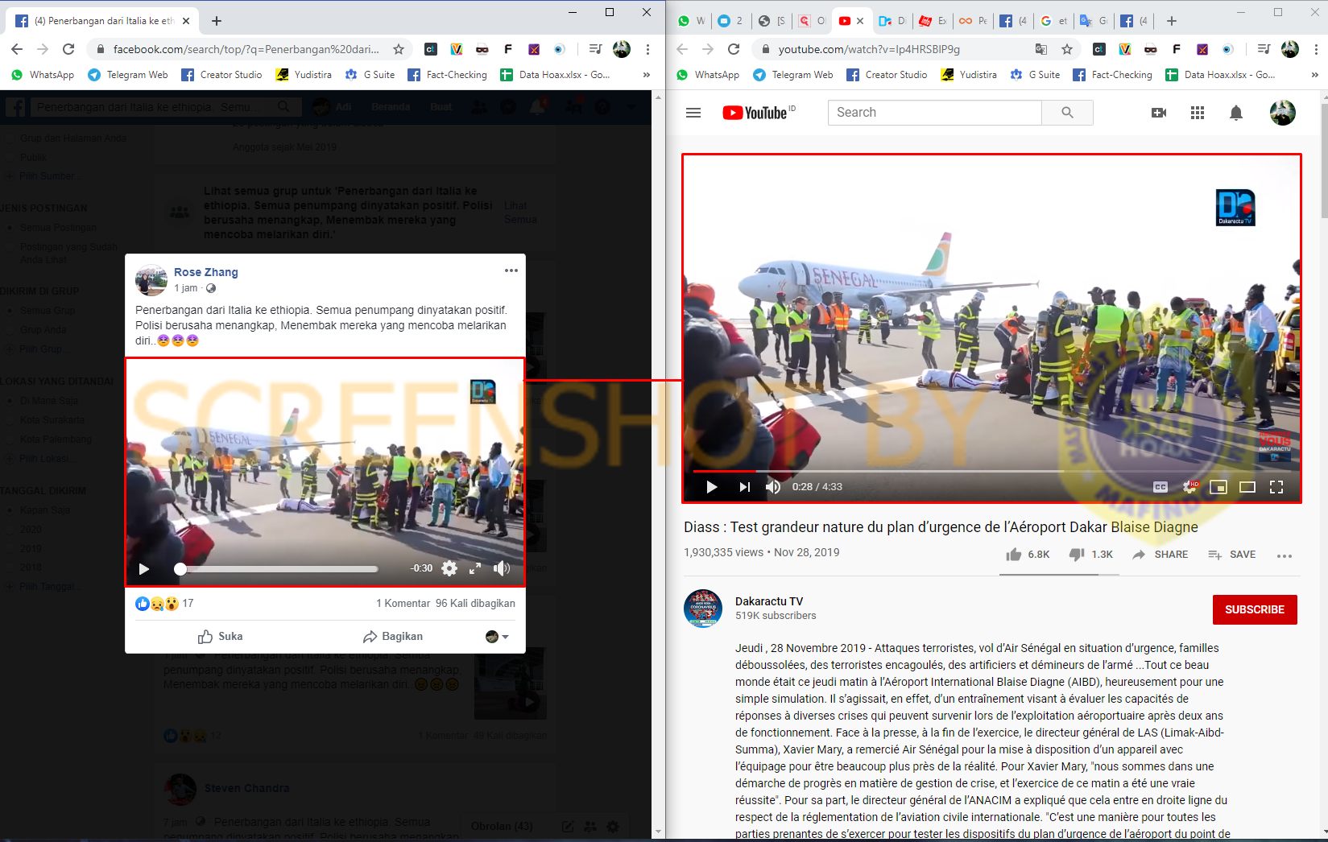The width and height of the screenshot is (1328, 842).
Task: Bookmark the YouTube page with star icon
Action: (1067, 49)
